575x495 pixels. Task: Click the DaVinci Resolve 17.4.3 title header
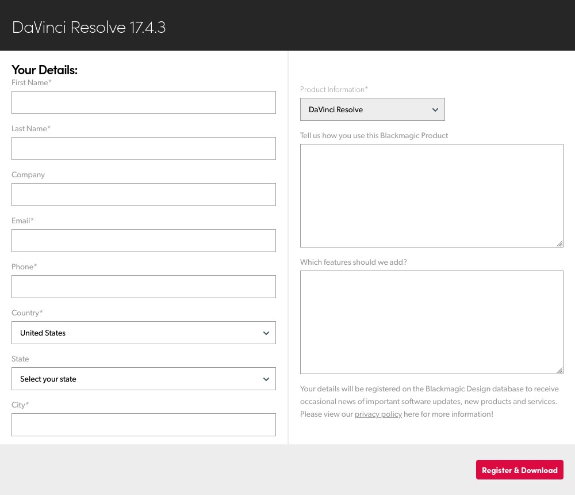tap(89, 26)
